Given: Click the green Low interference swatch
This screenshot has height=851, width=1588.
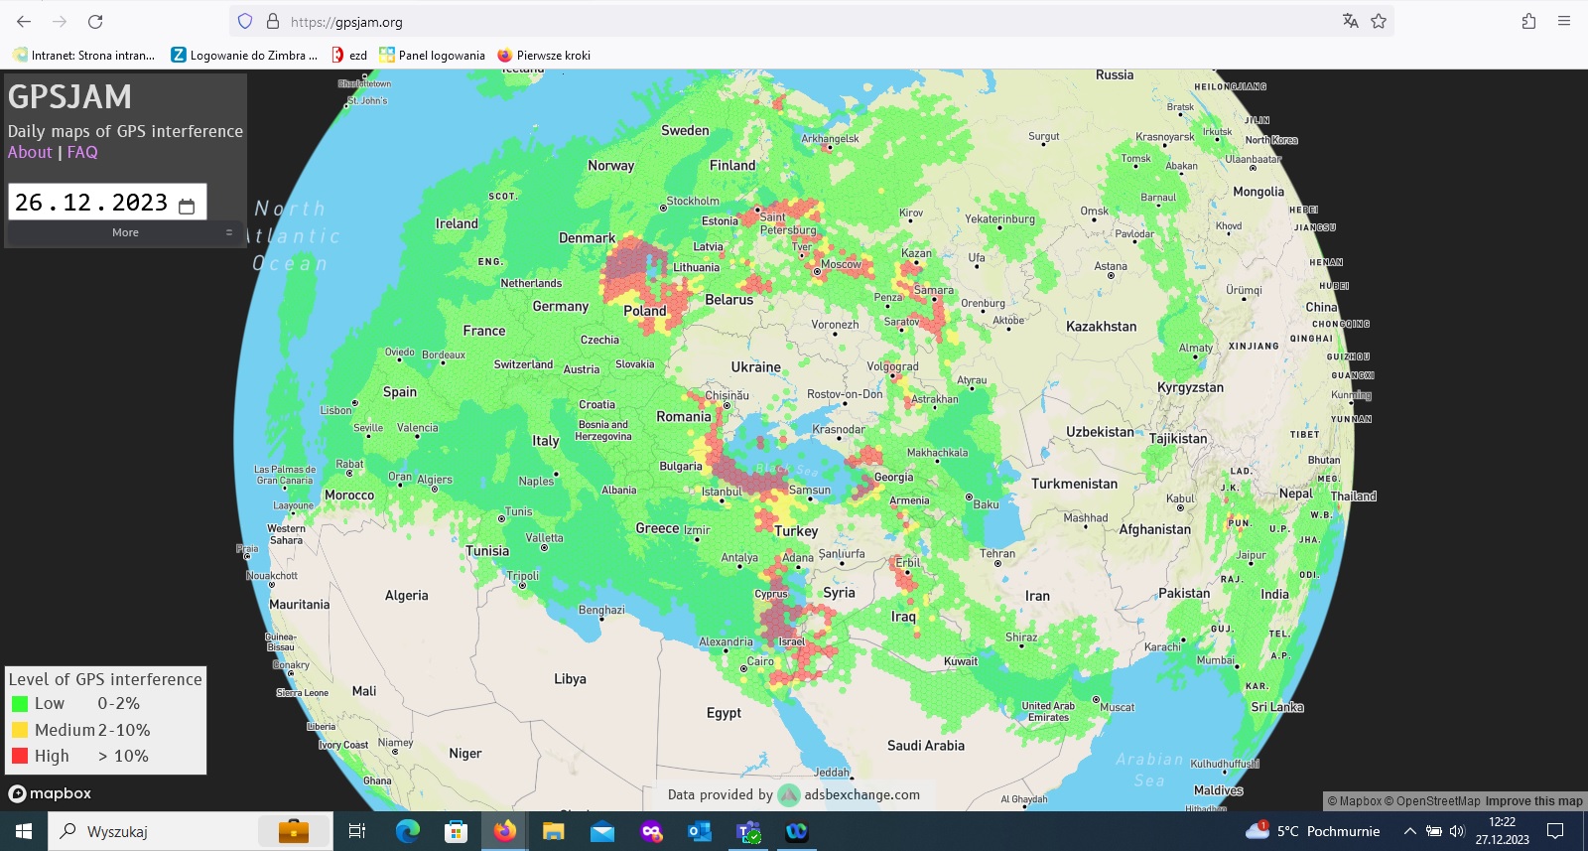Looking at the screenshot, I should (20, 704).
